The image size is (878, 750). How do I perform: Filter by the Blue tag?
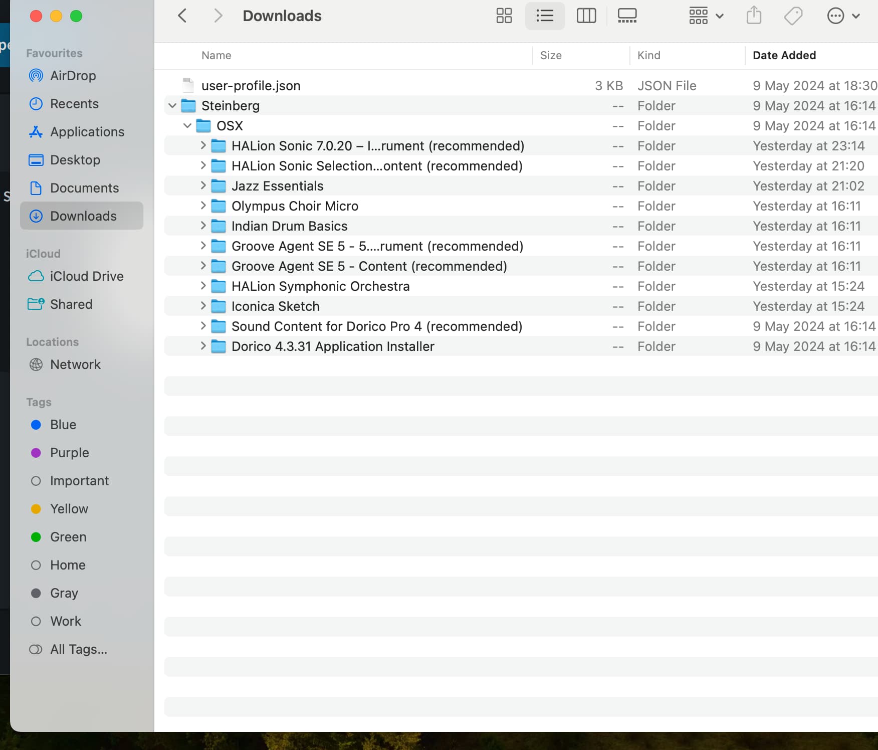click(82, 425)
